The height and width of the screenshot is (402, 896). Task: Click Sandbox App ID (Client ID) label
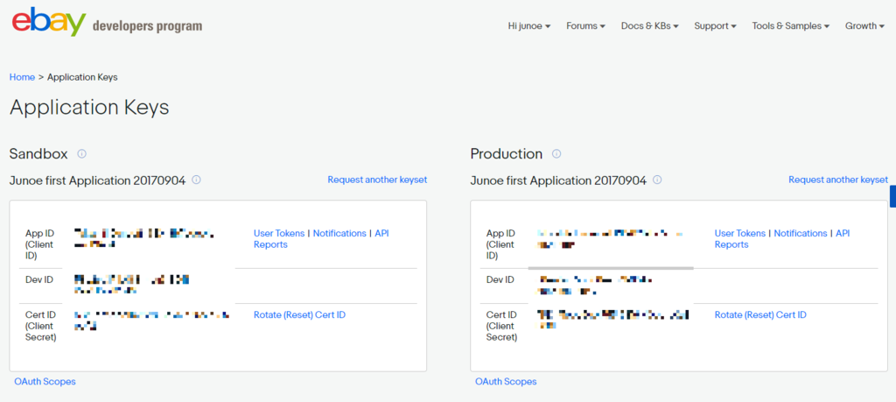[38, 244]
